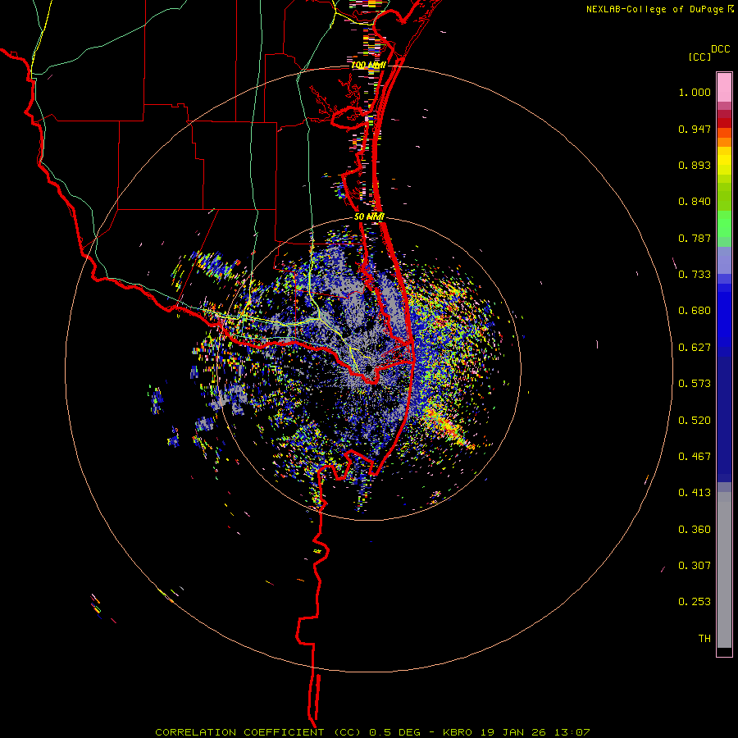Click the 0.413 scale value
Viewport: 738px width, 738px height.
pyautogui.click(x=695, y=493)
